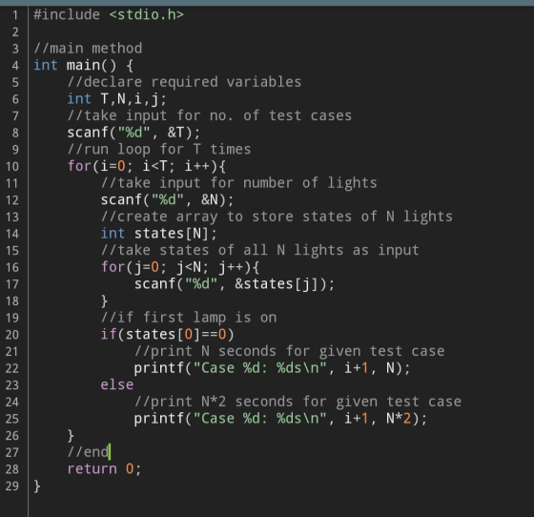Click the 'scanf("%d", &N);' statement
The height and width of the screenshot is (517, 534).
click(167, 200)
